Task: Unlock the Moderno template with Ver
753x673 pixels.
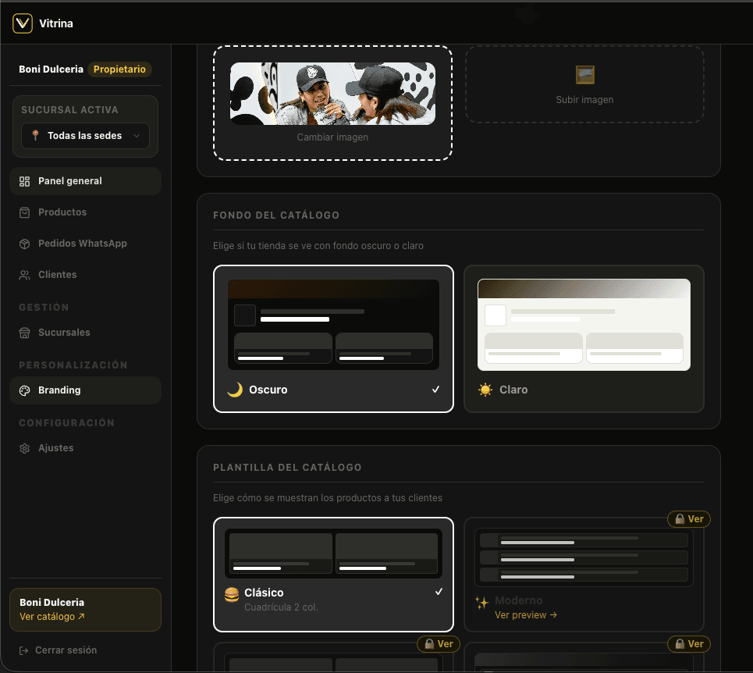Action: pos(688,518)
